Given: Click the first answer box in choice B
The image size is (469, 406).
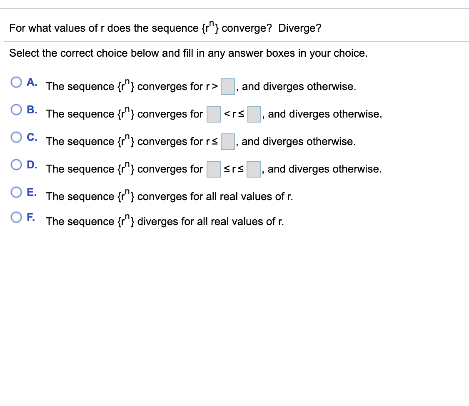Looking at the screenshot, I should tap(213, 114).
